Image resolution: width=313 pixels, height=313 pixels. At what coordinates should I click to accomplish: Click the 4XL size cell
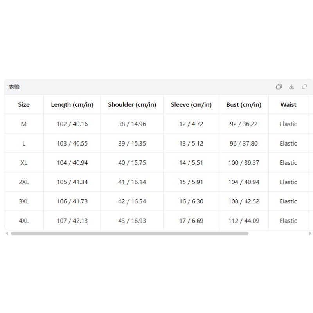(x=24, y=221)
